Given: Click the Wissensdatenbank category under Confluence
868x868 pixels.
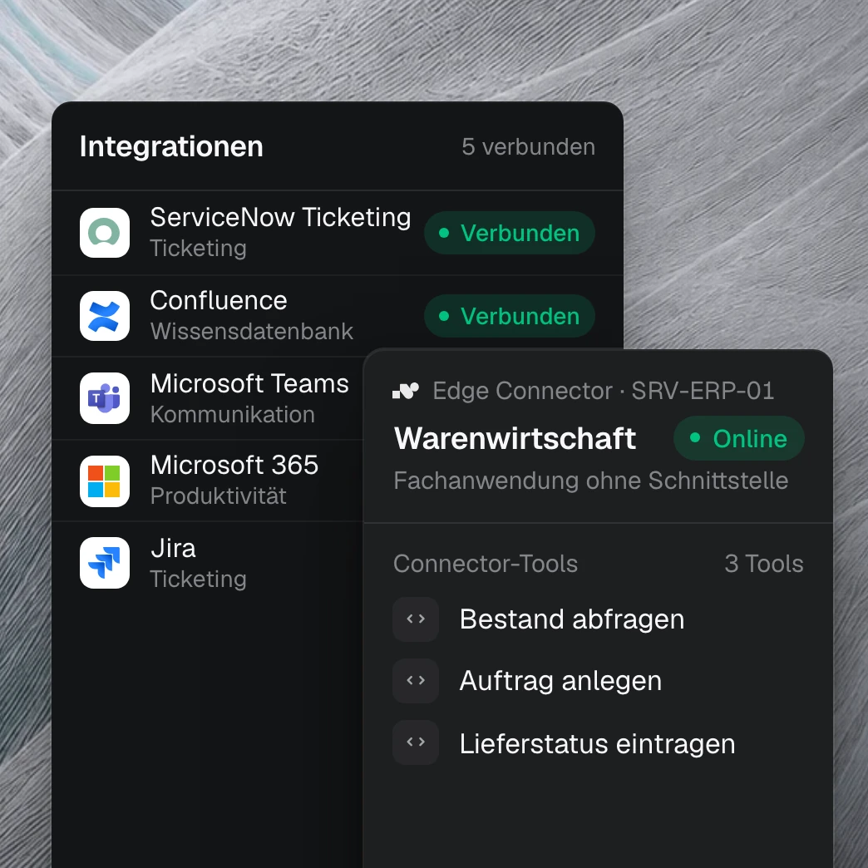Looking at the screenshot, I should tap(252, 332).
